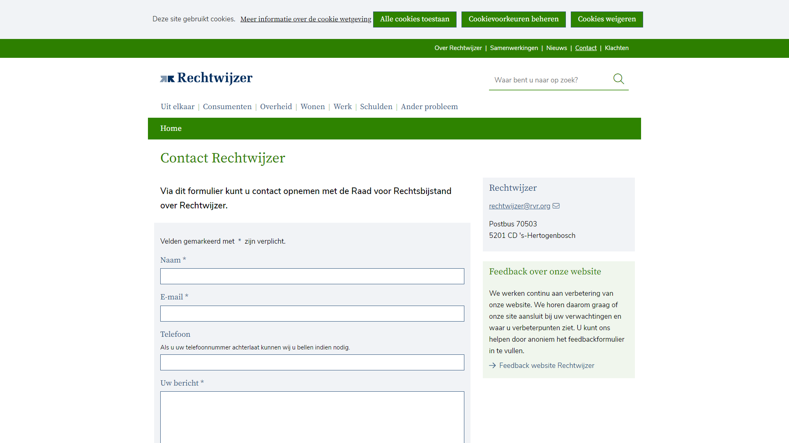The image size is (789, 443).
Task: Open Meer informatie over de cookie wetgeving
Action: pyautogui.click(x=306, y=19)
